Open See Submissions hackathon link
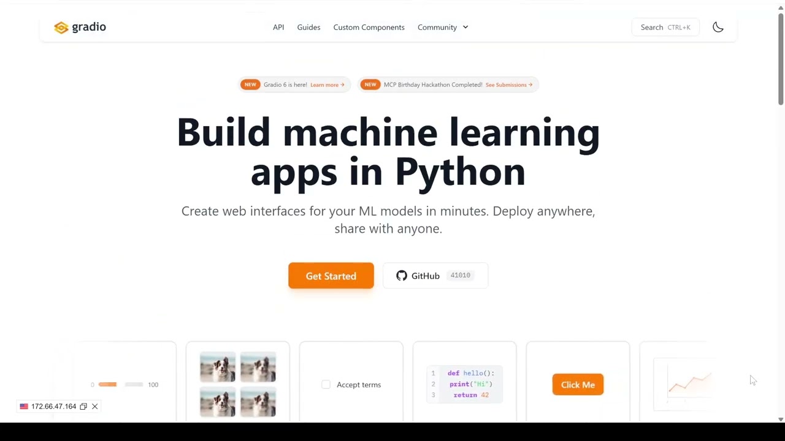 tap(509, 85)
